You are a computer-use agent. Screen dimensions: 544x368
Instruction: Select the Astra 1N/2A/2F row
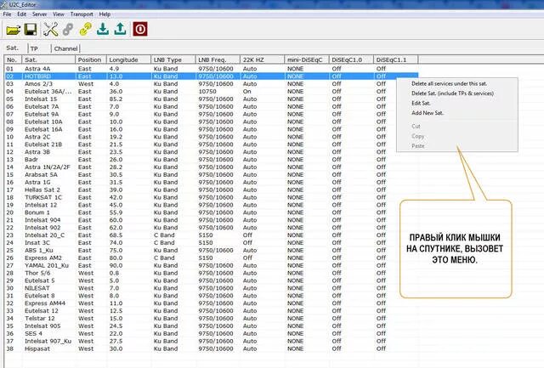click(211, 167)
